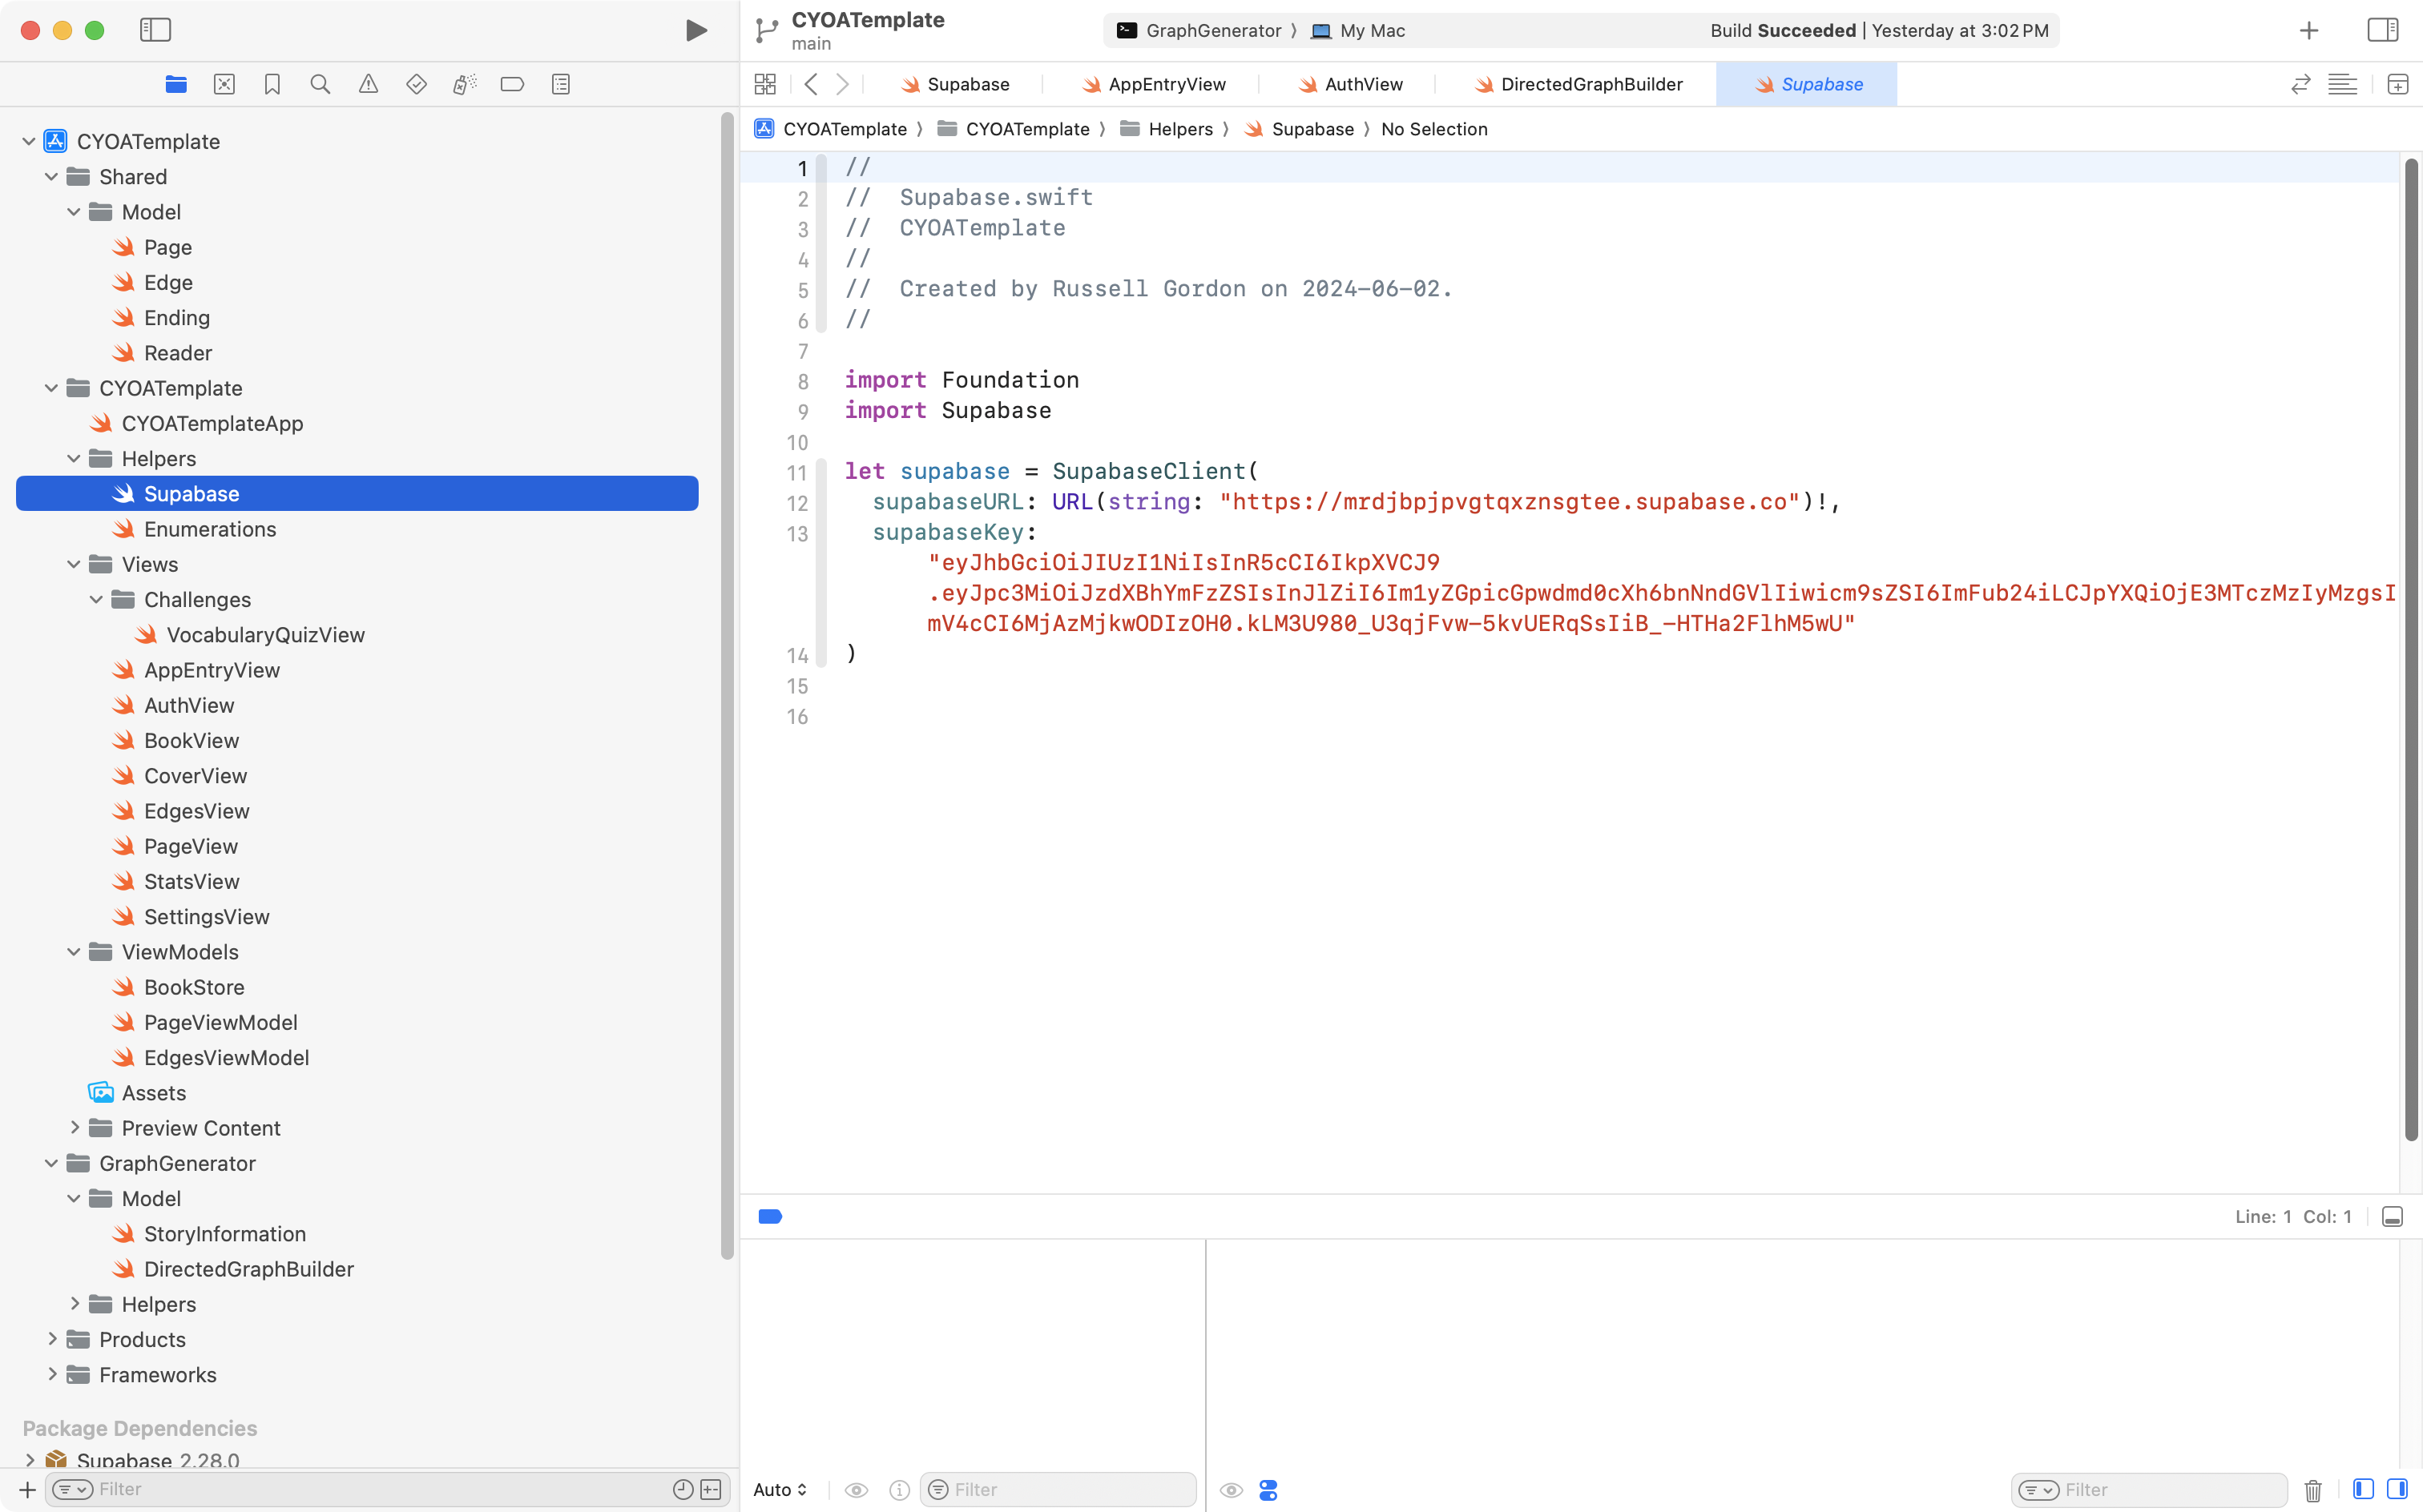This screenshot has height=1512, width=2423.
Task: Open the Source Control navigator icon
Action: tap(224, 84)
